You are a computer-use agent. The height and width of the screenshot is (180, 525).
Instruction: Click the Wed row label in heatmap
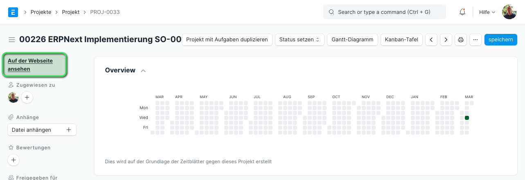[x=144, y=118]
